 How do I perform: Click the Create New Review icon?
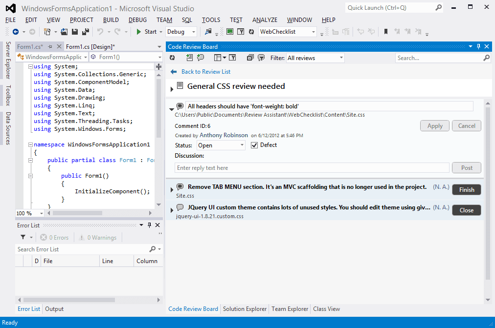(x=189, y=58)
